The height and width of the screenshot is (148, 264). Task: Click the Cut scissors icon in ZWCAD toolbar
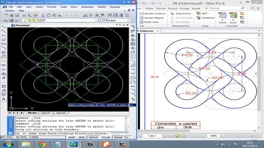coord(43,15)
